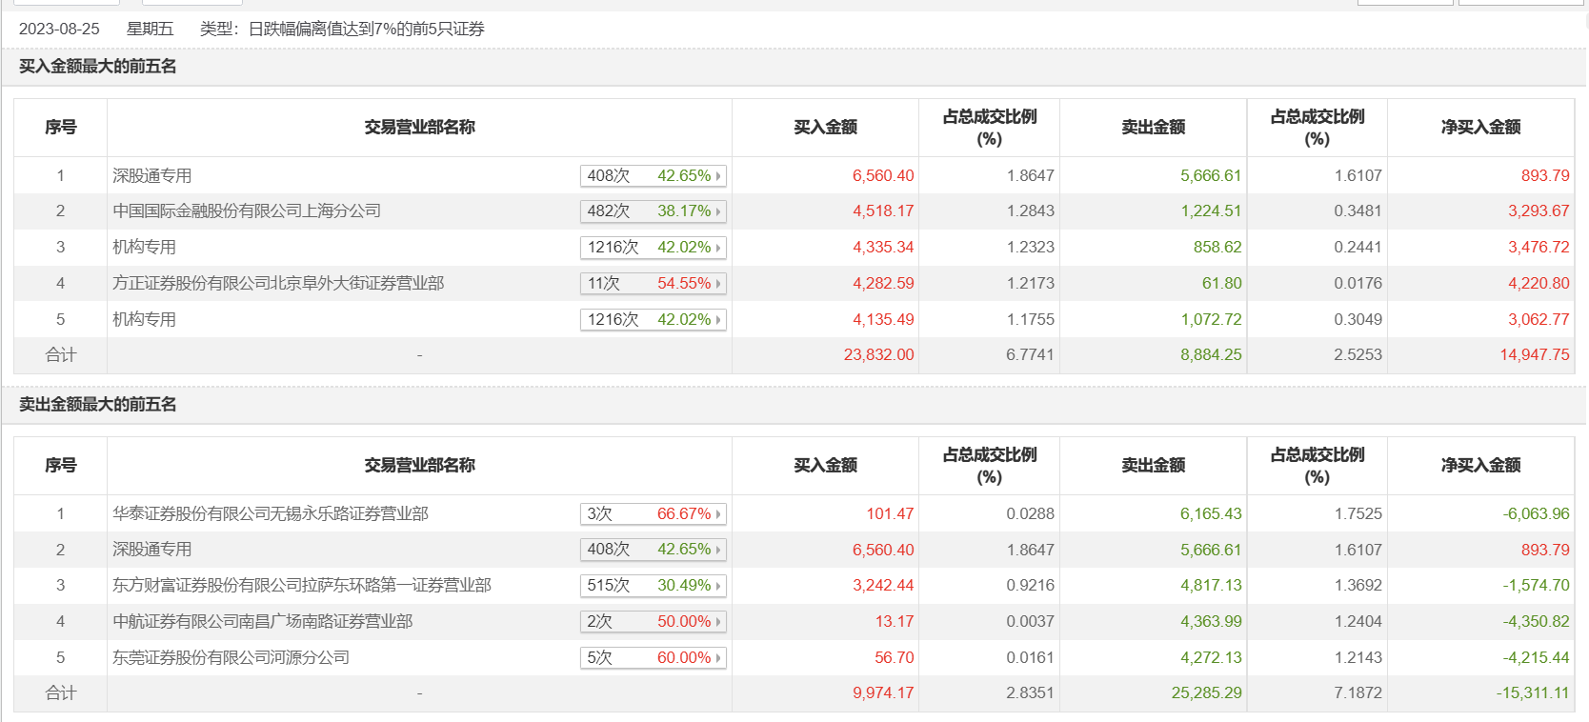This screenshot has height=722, width=1589.
Task: Select the -6,063.96 net buy cell
Action: click(x=1536, y=514)
